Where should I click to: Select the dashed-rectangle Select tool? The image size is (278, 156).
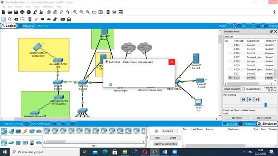click(x=3, y=19)
